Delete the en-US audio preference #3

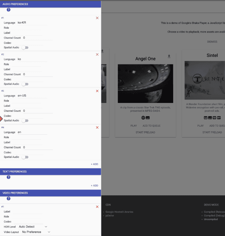click(97, 91)
